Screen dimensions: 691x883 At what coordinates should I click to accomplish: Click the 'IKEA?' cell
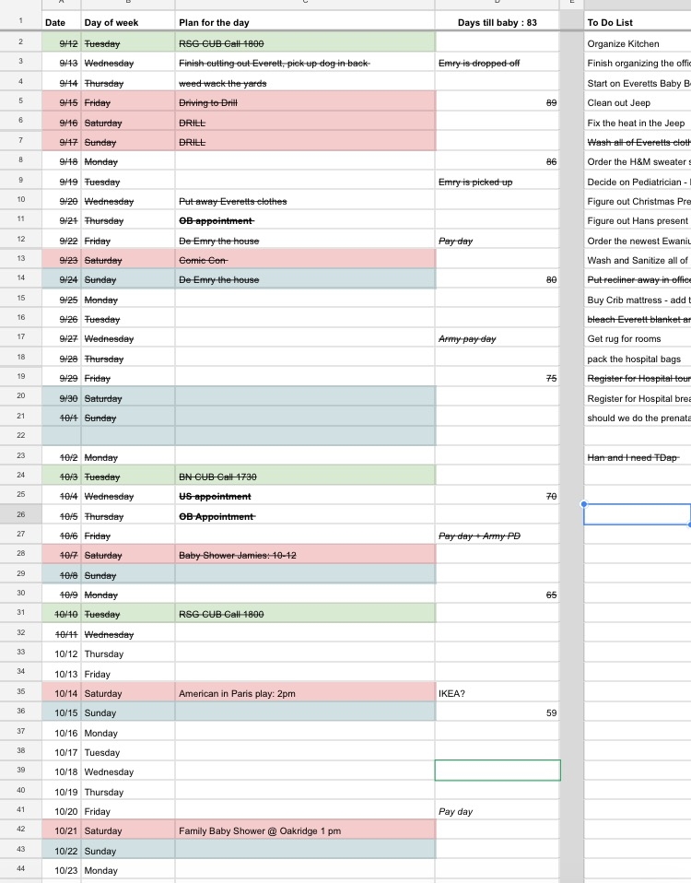[x=498, y=693]
